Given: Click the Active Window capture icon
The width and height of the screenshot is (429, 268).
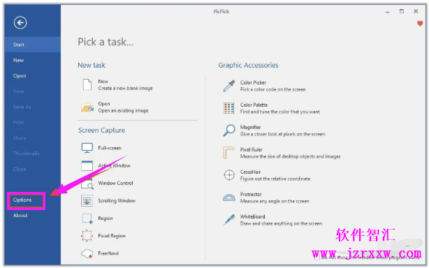Looking at the screenshot, I should [87, 165].
